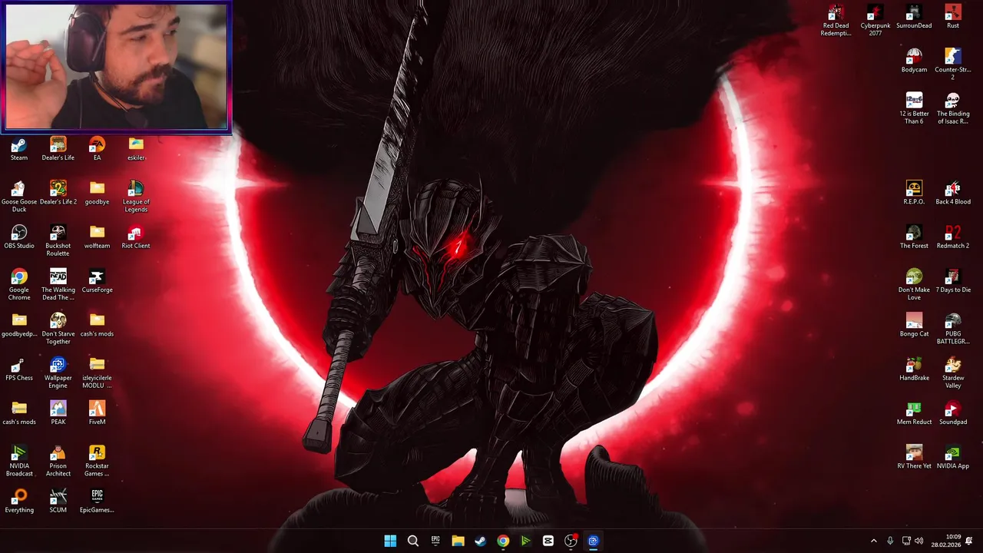This screenshot has width=983, height=553.
Task: Launch R.E.P.O. desktop shortcut
Action: [x=914, y=193]
